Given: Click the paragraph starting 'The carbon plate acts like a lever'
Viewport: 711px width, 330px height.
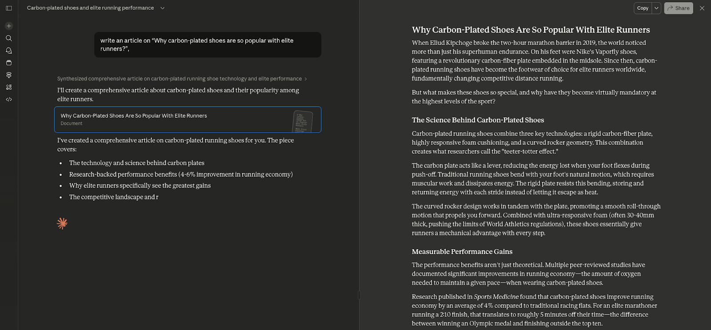Looking at the screenshot, I should 533,179.
